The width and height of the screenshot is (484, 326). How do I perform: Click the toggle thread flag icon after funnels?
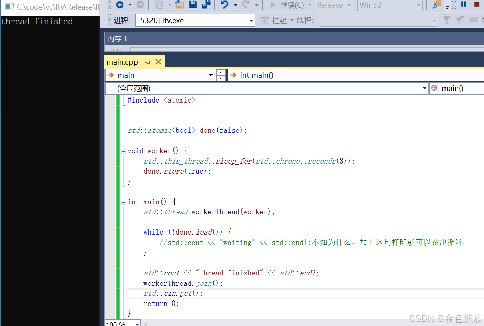pyautogui.click(x=473, y=20)
